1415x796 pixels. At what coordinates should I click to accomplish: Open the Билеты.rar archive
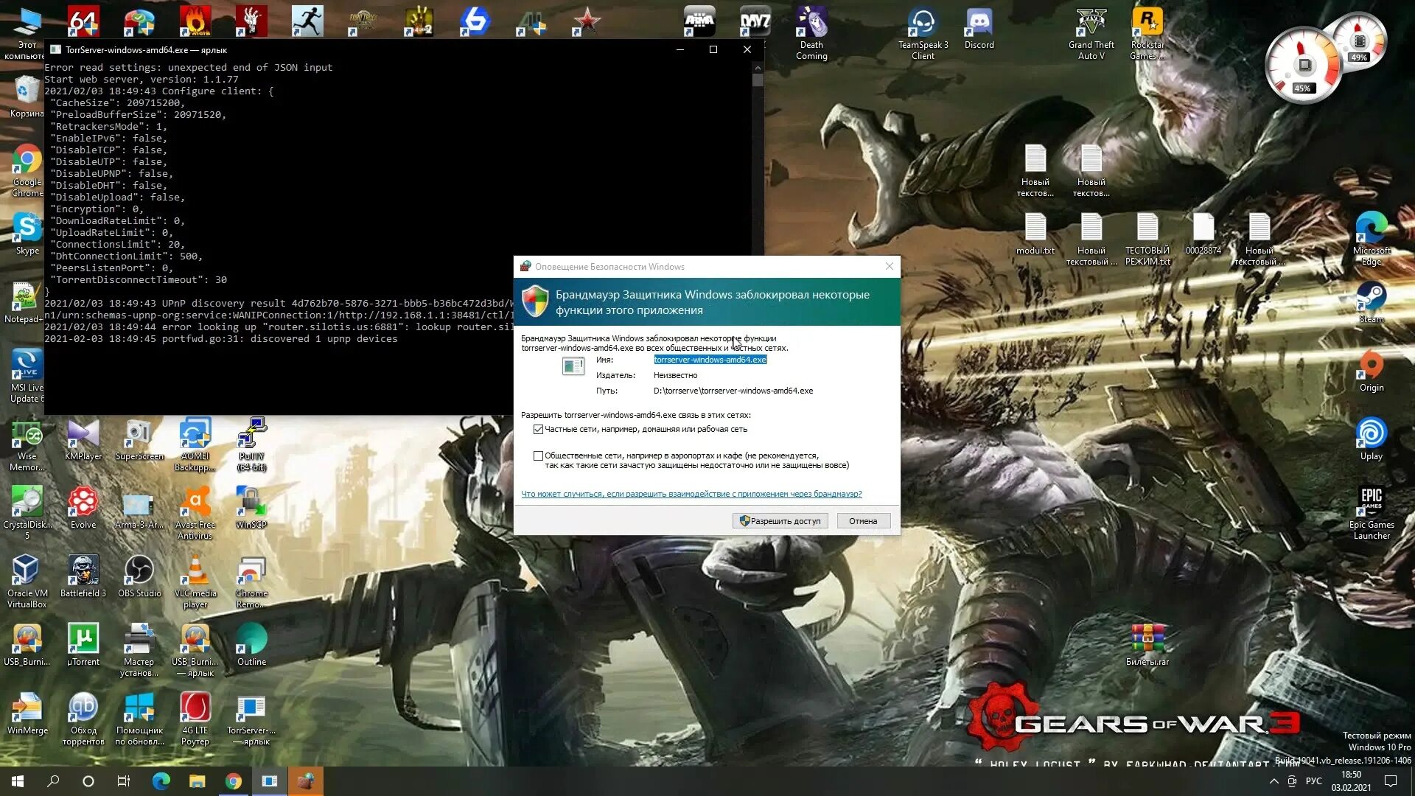pos(1147,646)
